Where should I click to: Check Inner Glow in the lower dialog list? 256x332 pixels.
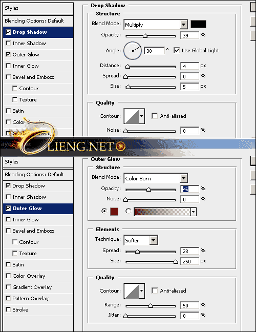(8, 219)
